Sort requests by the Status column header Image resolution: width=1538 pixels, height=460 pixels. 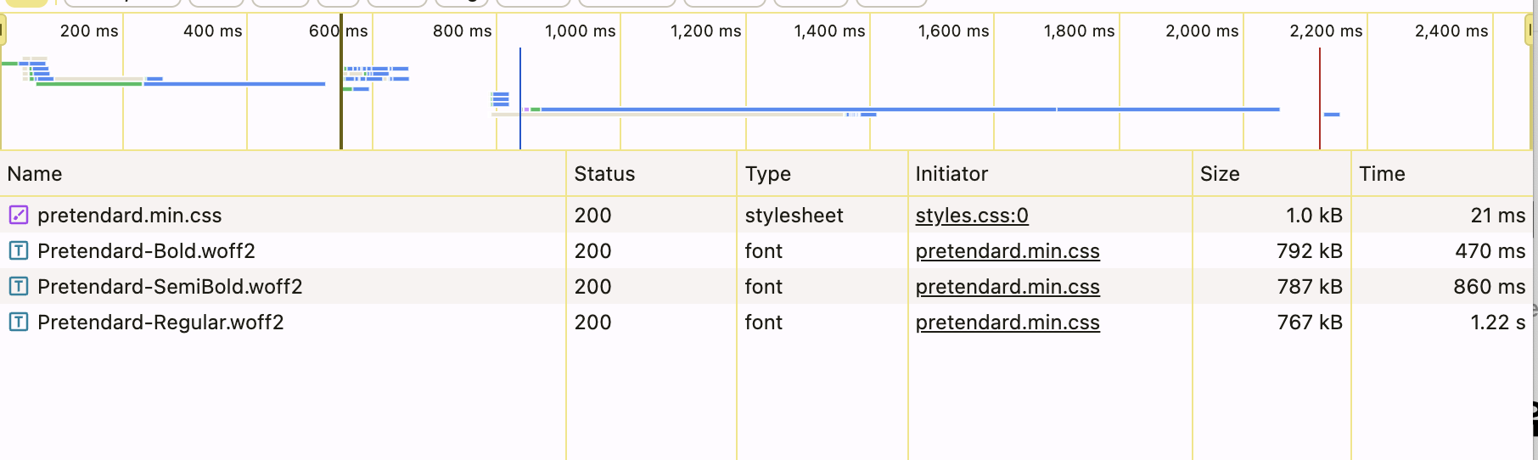coord(651,174)
